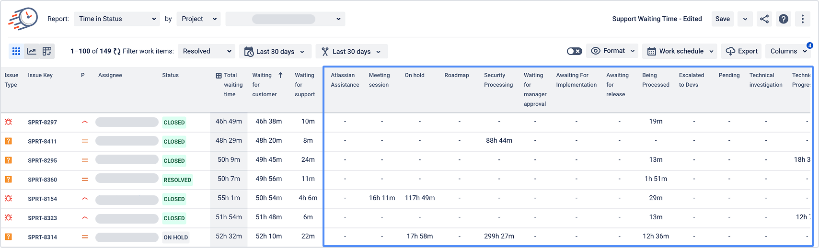Click the question icon for SPRT-8411

coord(9,141)
